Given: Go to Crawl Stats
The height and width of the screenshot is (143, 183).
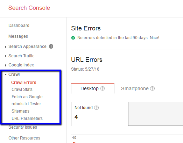Looking at the screenshot, I should click(x=22, y=90).
